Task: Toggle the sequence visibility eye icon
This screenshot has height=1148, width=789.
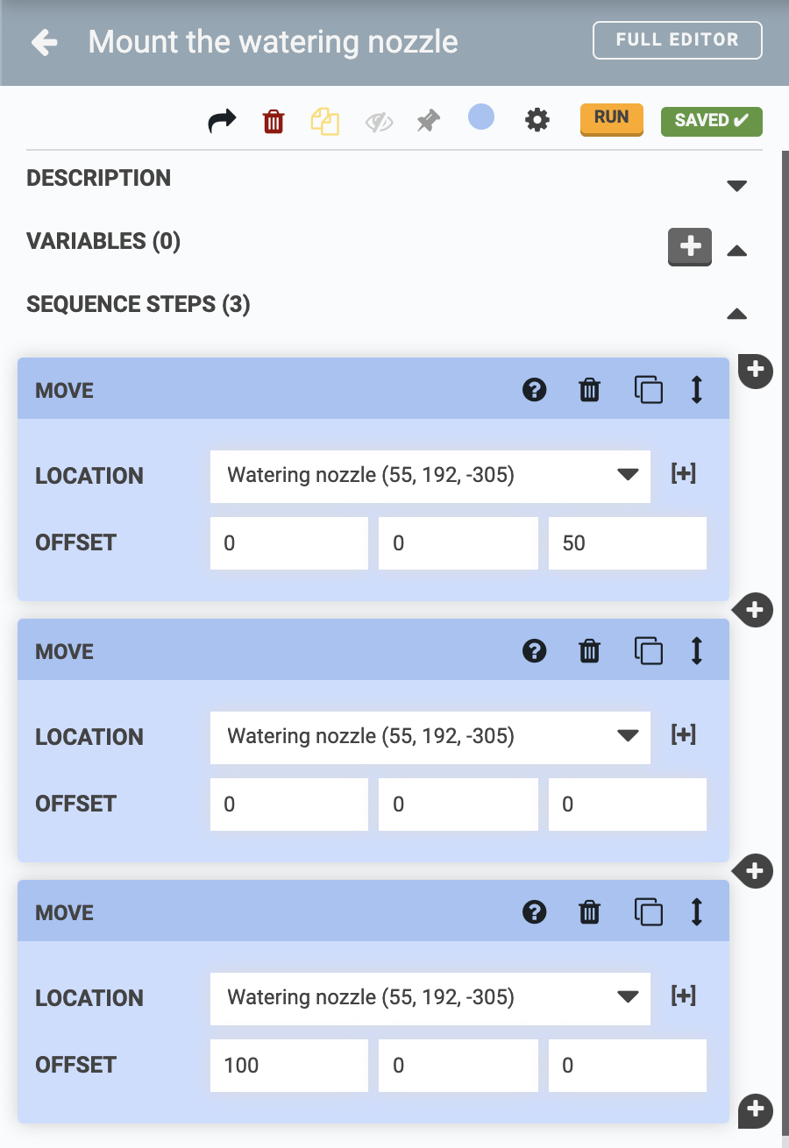Action: coord(379,122)
